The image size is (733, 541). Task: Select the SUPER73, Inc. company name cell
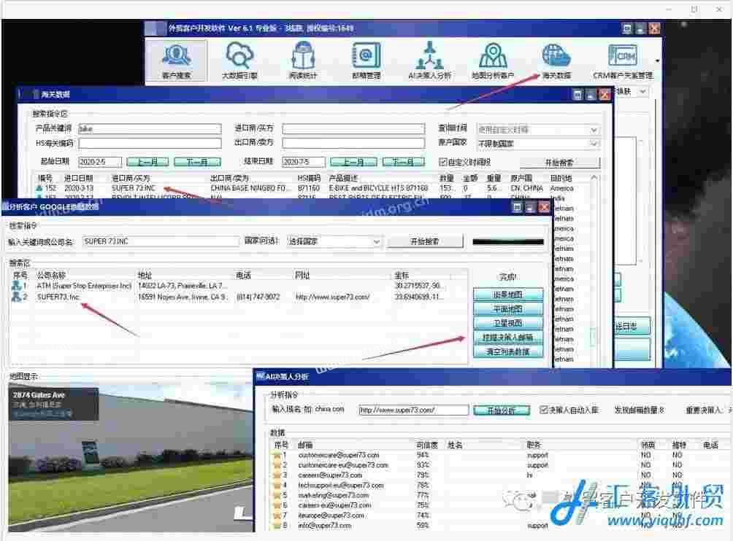coord(59,297)
